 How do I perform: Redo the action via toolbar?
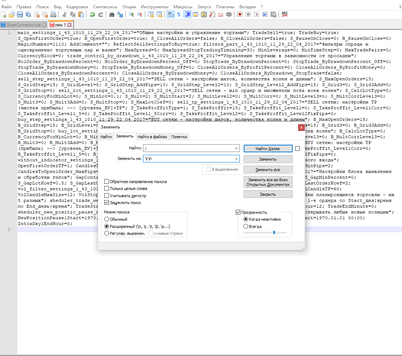point(101,14)
